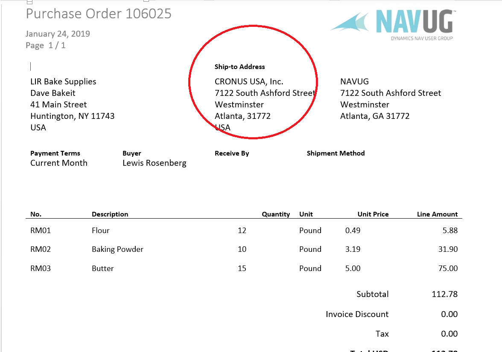This screenshot has width=502, height=352.
Task: Click the Invoice Discount label
Action: (x=357, y=314)
